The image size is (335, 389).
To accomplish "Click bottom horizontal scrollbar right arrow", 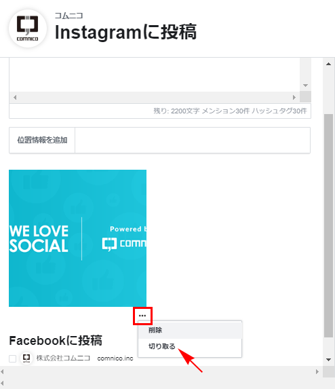I will (x=317, y=371).
